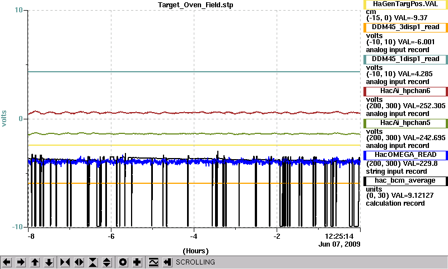Click the 'Jun 07, 2009' date label
The width and height of the screenshot is (448, 269).
339,244
